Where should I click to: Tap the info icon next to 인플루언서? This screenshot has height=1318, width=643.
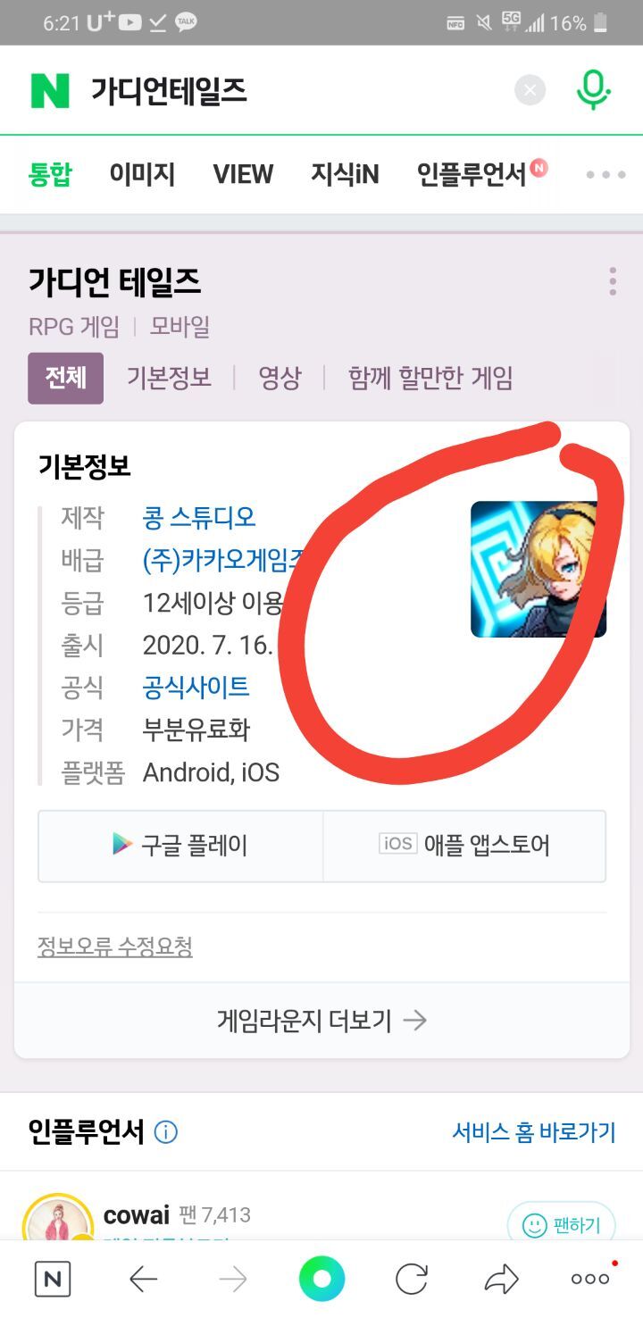coord(166,1132)
